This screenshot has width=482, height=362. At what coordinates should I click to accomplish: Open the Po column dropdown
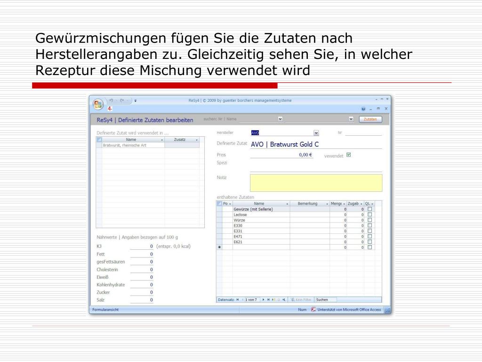tap(230, 204)
